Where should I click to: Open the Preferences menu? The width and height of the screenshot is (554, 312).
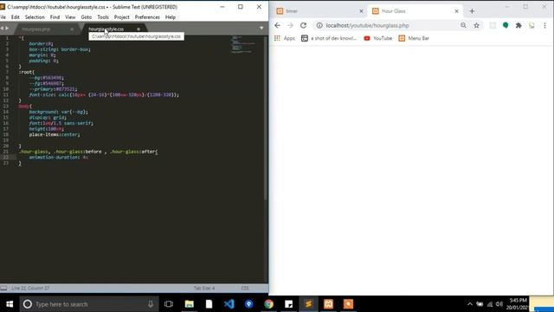coord(147,17)
